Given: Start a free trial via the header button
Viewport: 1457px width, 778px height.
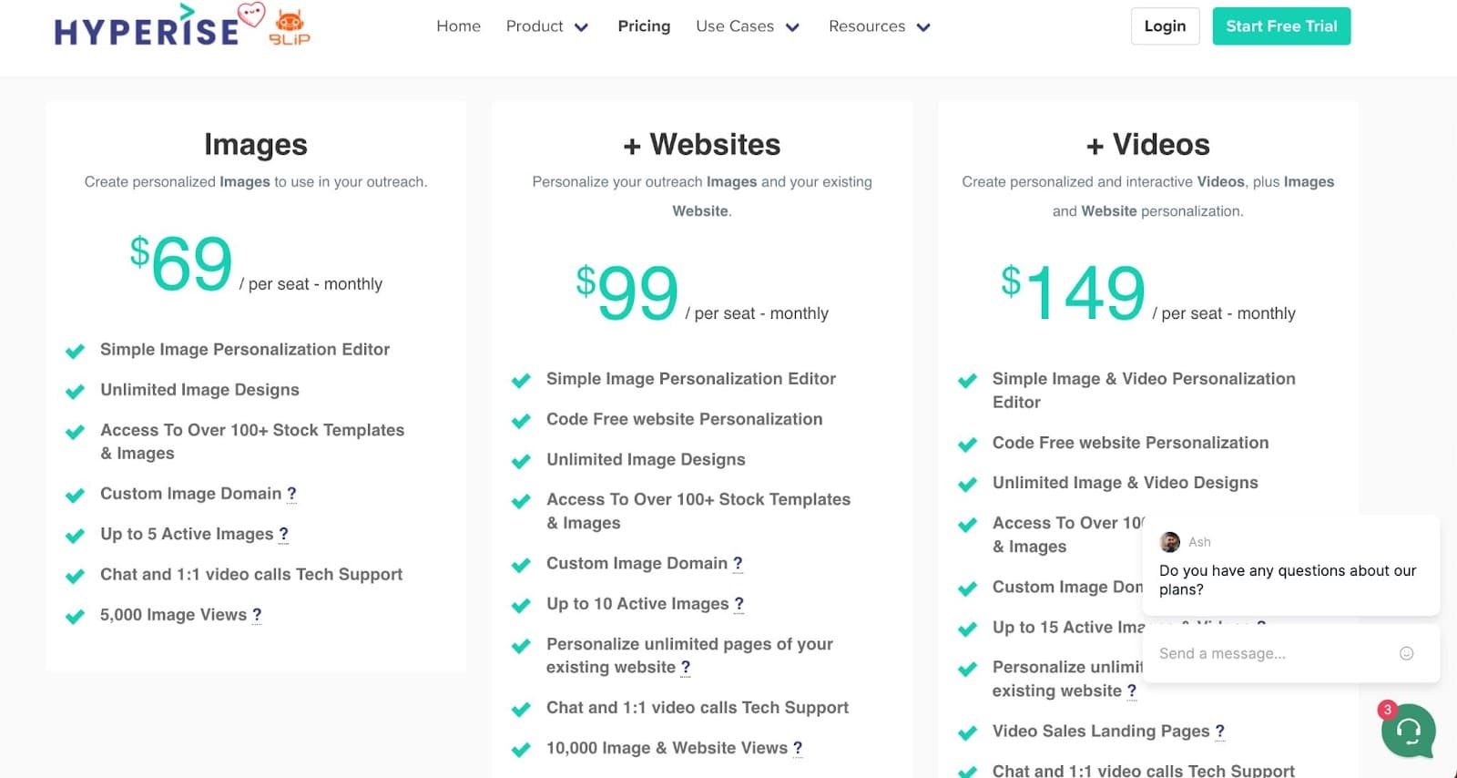Looking at the screenshot, I should point(1281,26).
